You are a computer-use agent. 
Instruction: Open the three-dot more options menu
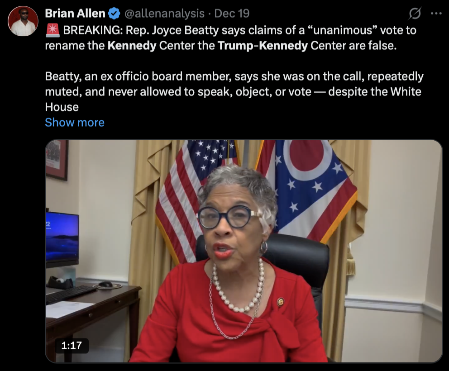(x=436, y=14)
